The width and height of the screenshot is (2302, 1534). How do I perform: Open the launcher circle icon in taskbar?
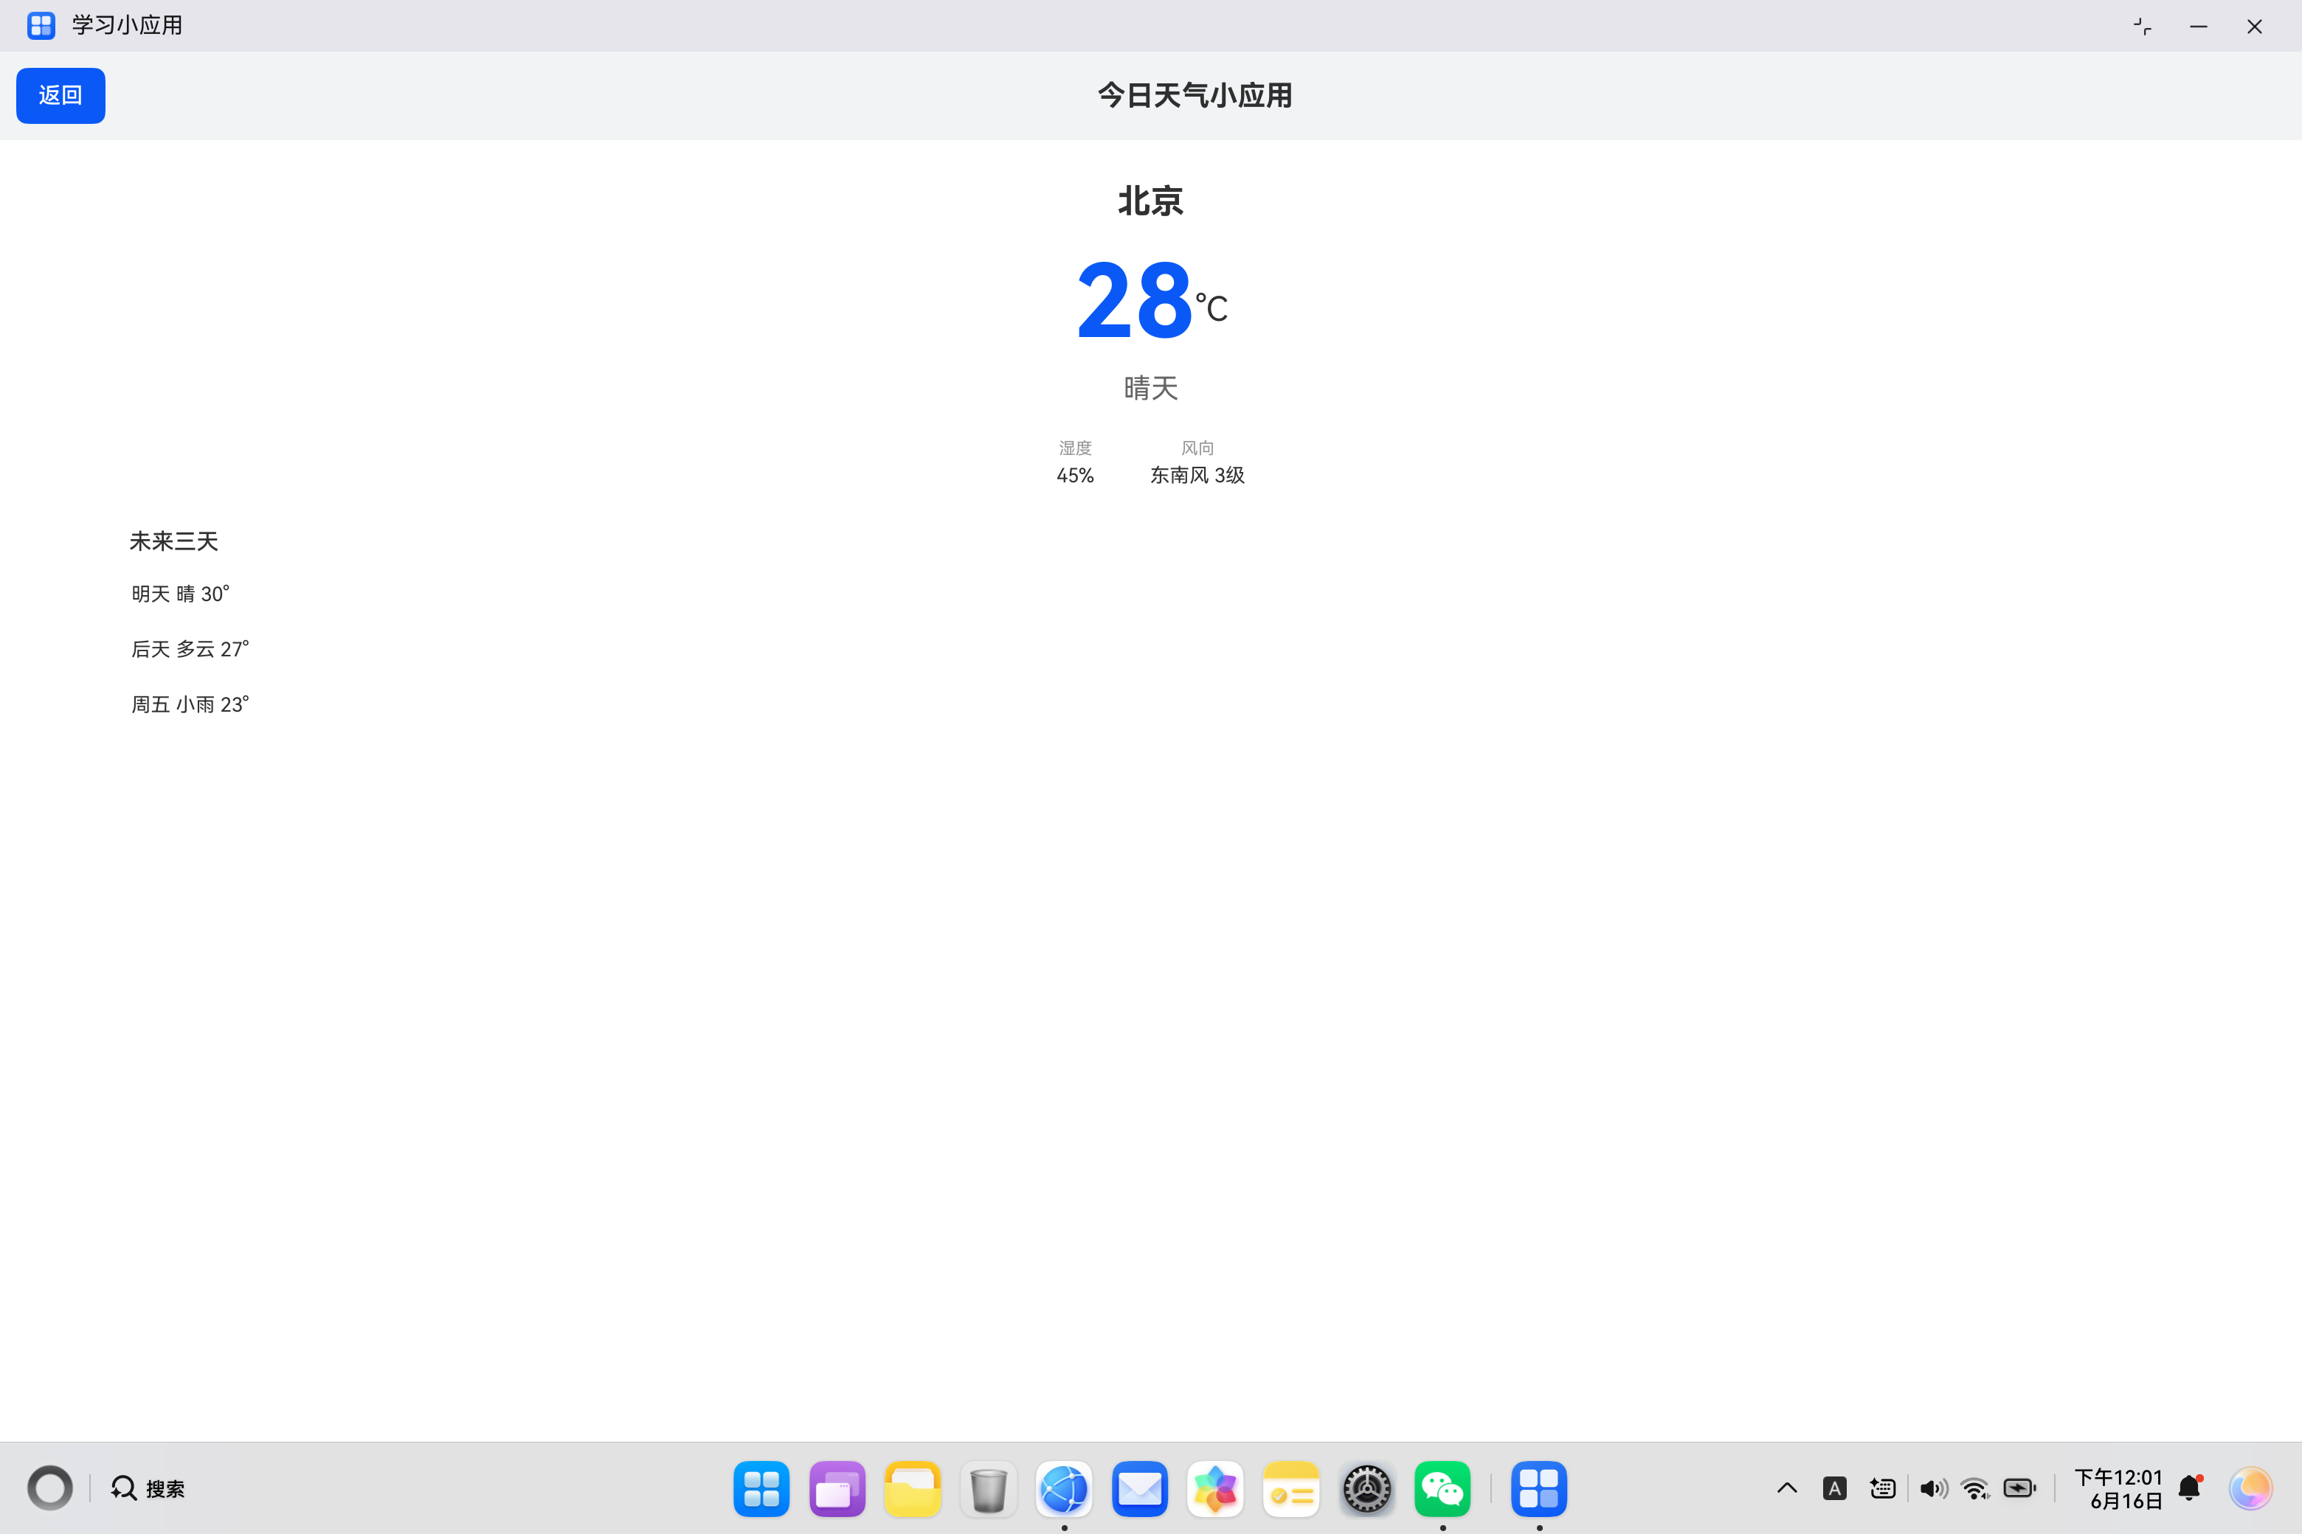click(x=50, y=1488)
